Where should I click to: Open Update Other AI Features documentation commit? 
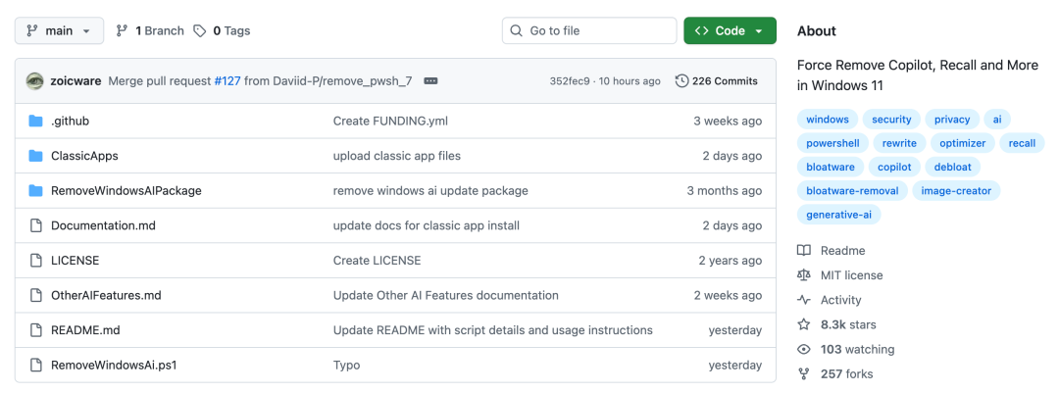(446, 295)
